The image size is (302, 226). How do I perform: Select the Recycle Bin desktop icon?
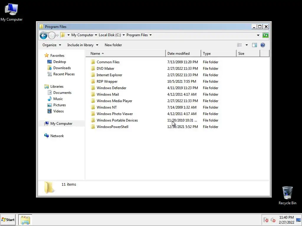point(287,195)
